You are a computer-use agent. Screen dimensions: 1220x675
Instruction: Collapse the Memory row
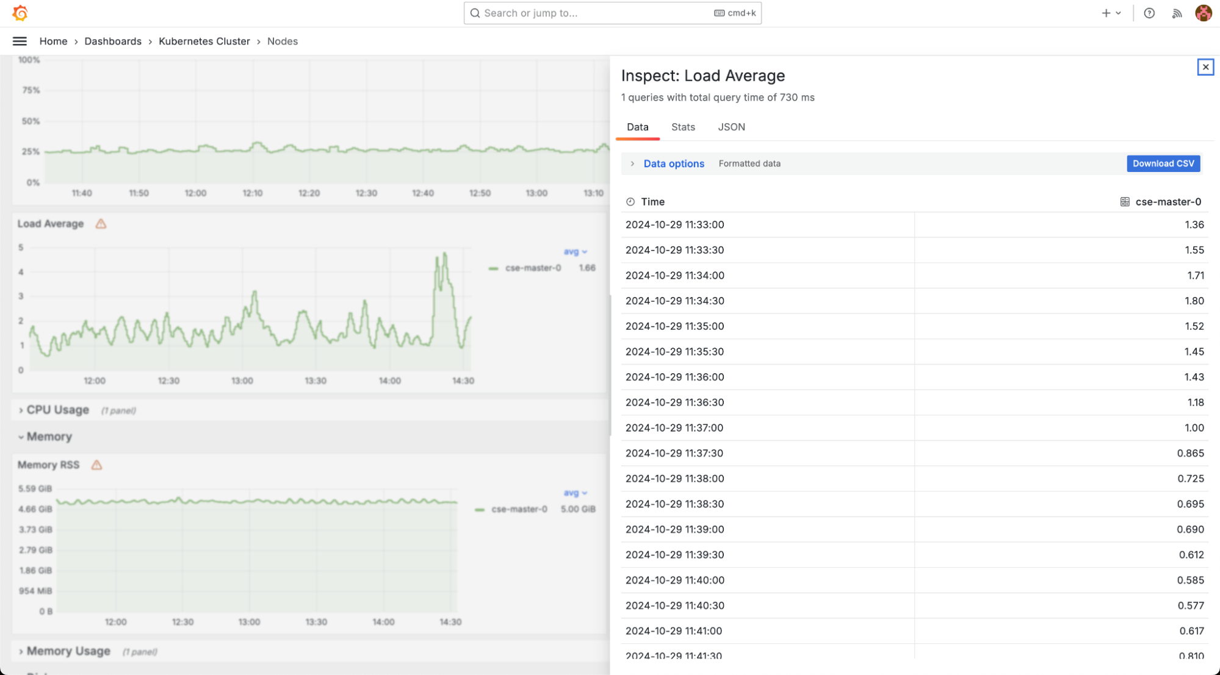point(49,437)
